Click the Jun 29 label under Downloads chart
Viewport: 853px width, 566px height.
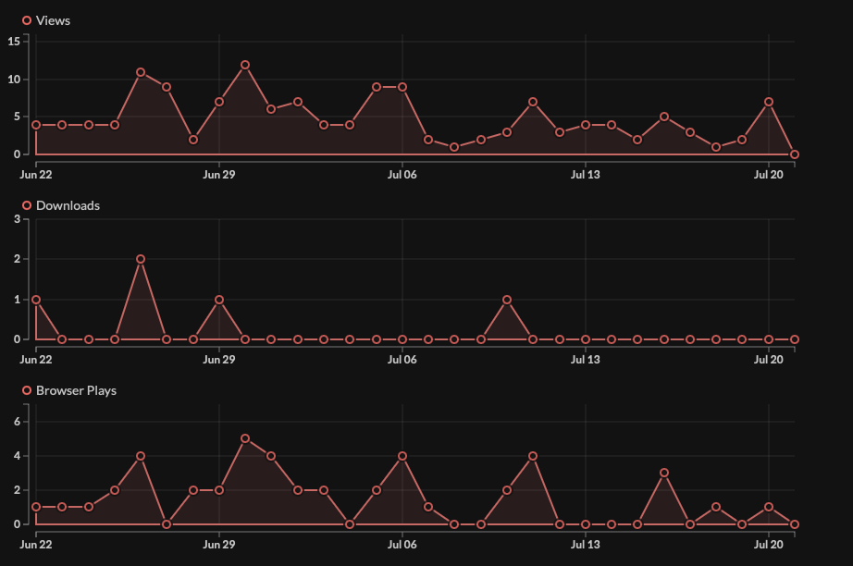(218, 359)
